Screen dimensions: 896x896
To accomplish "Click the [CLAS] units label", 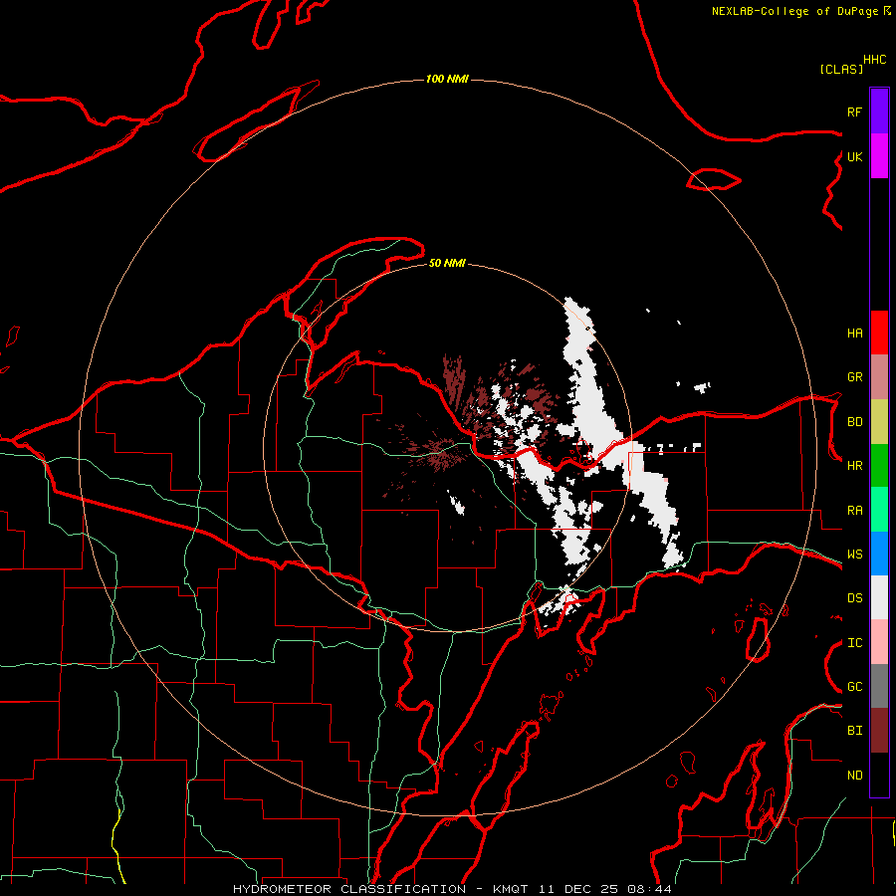I will pyautogui.click(x=841, y=69).
